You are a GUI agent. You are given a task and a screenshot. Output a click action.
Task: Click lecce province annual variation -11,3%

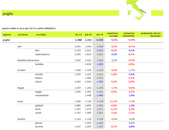click(113, 101)
